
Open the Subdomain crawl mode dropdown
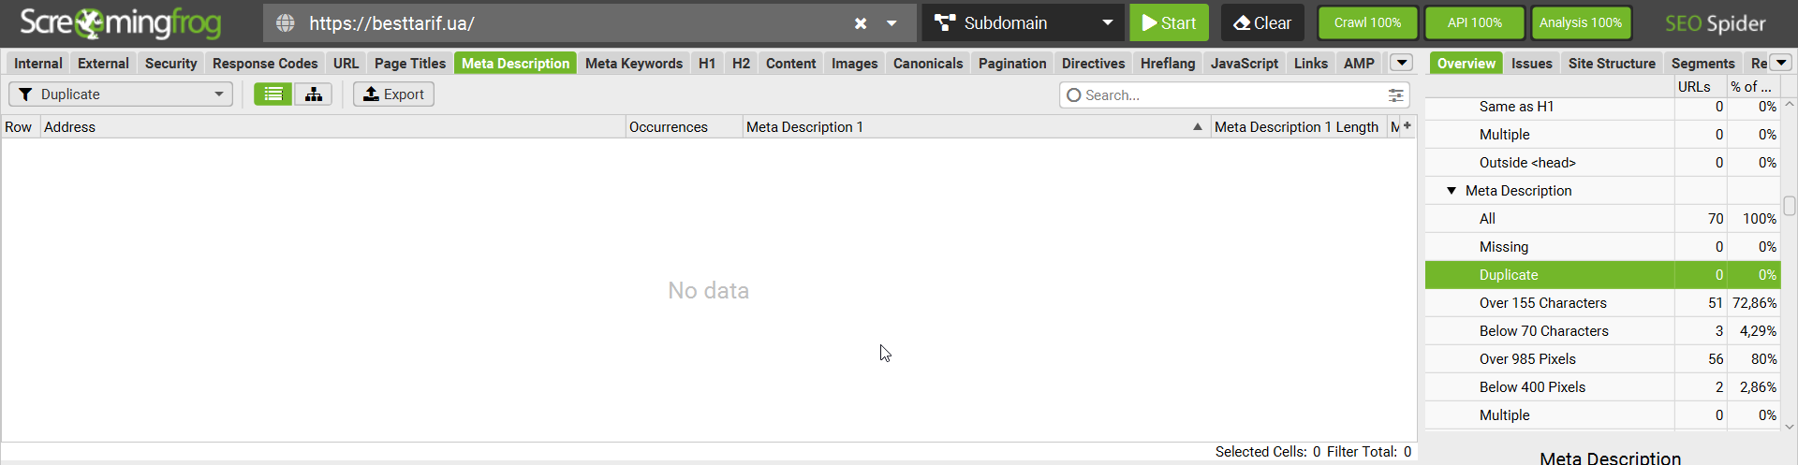(1024, 22)
